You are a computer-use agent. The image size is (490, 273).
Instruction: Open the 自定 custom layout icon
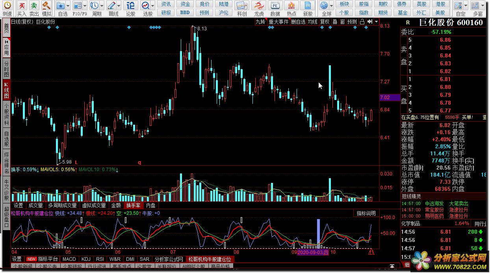(458, 5)
